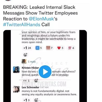Open Kristen Hickey's name link
Viewport: 102px width, 102px height.
[30, 68]
